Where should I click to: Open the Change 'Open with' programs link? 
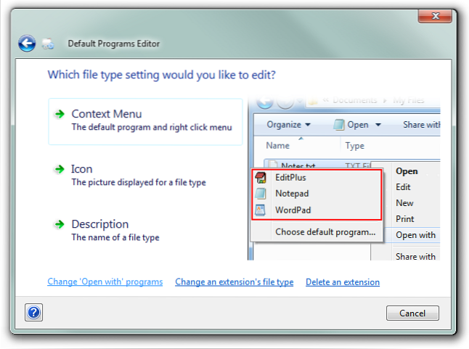105,282
